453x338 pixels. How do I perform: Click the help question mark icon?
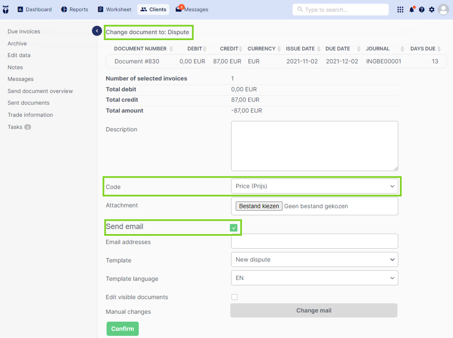[422, 10]
